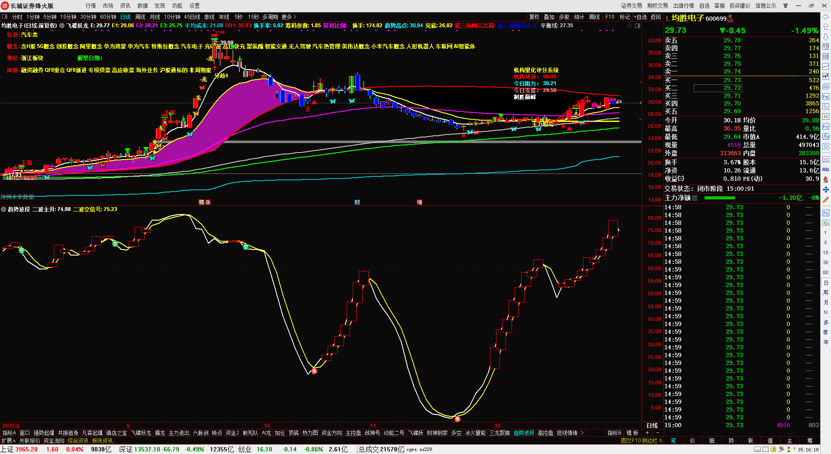
Task: Click the back arrow icon in right sidebar
Action: (x=826, y=17)
